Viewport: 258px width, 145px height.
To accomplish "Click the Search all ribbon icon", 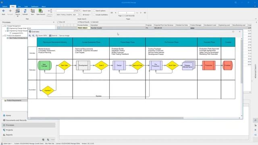I will coord(18,12).
